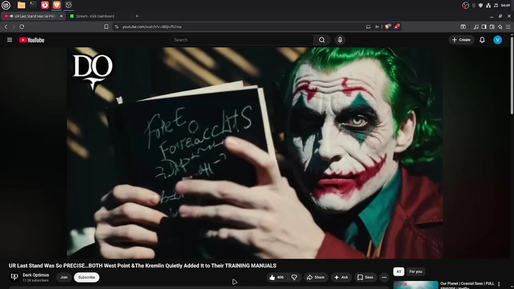Click the youtube.com URL in address bar
514x289 pixels.
152,27
